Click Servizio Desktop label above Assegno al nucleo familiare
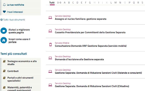The height and width of the screenshot is (91, 145). click(63, 16)
